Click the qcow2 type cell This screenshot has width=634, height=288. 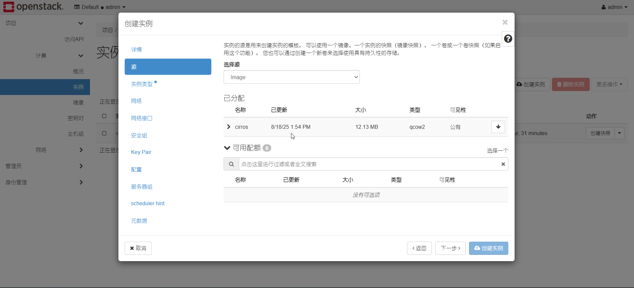tap(417, 127)
